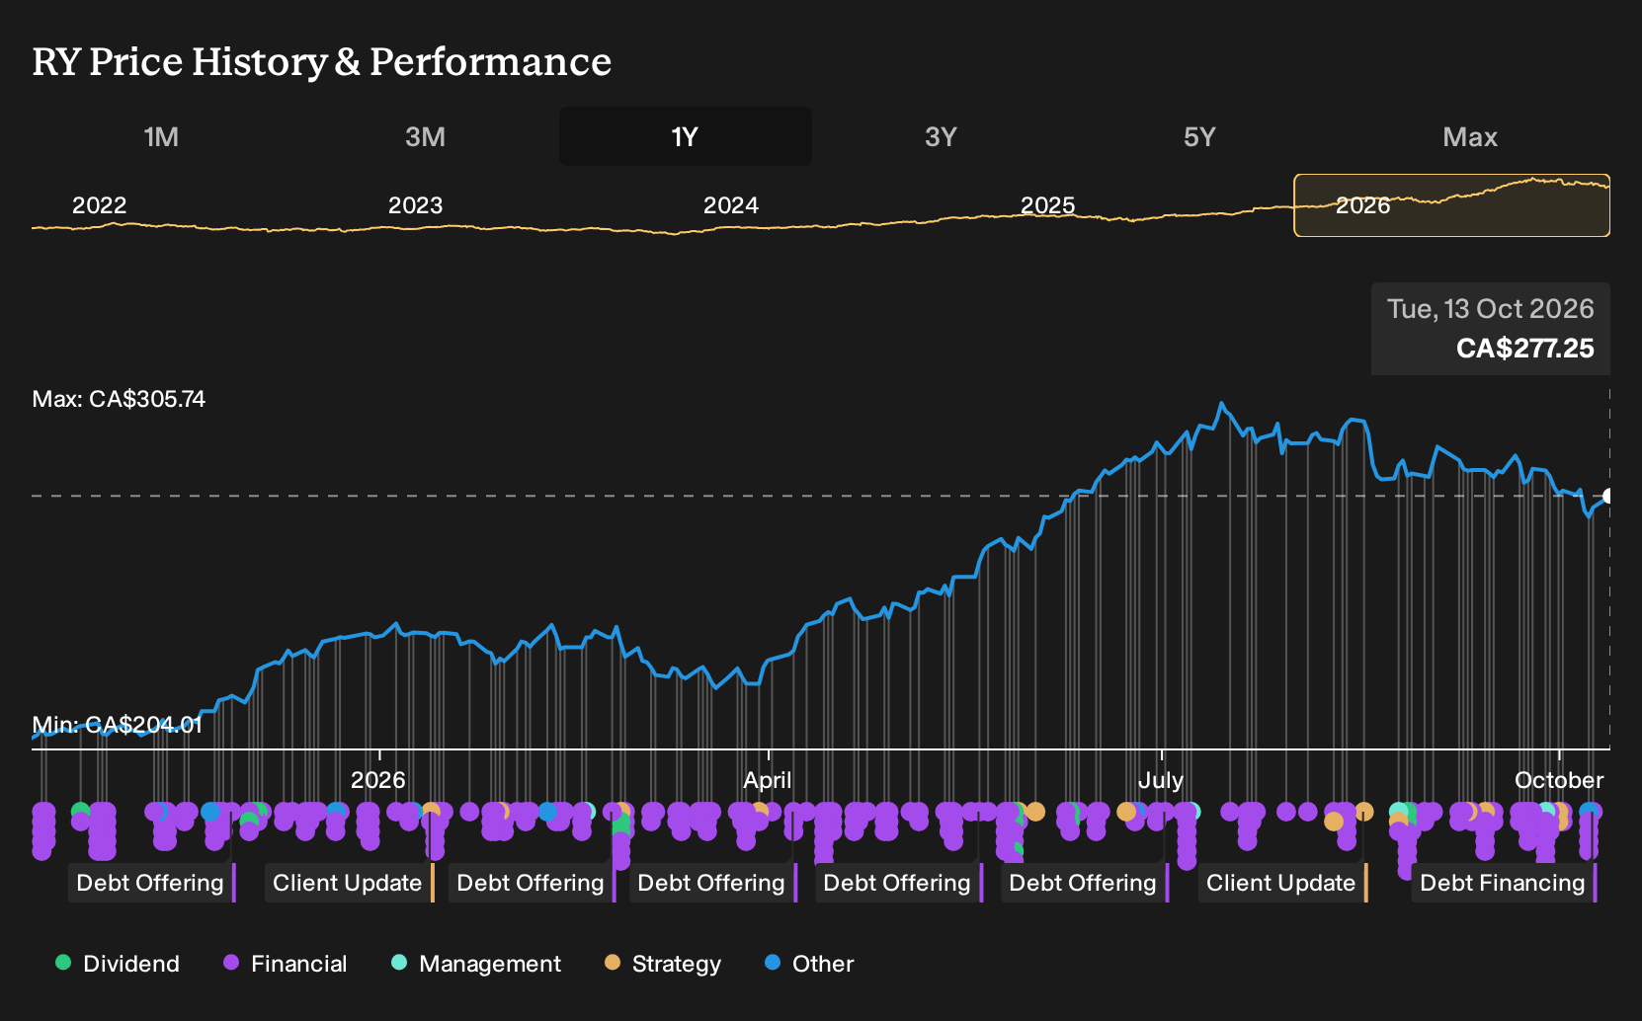Click the white current-price marker at the line's end
The width and height of the screenshot is (1642, 1021).
click(x=1608, y=496)
